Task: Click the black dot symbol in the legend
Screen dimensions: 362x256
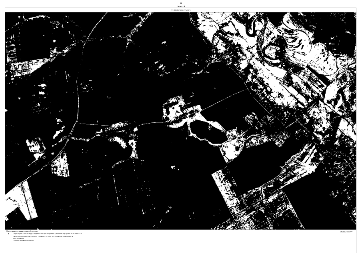Action: [x=8, y=234]
